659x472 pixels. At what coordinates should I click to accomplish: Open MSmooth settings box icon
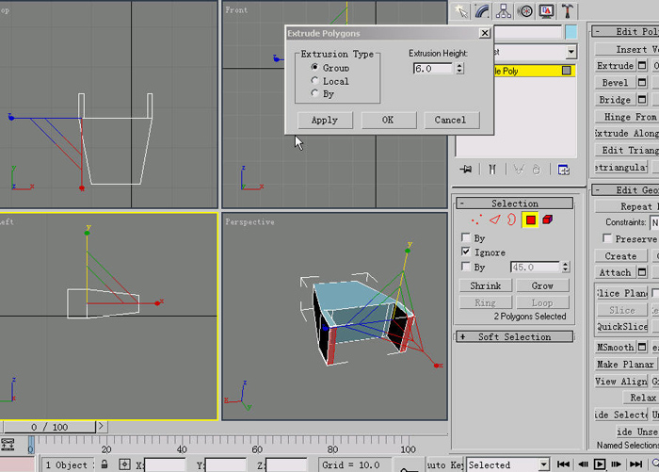coord(642,347)
